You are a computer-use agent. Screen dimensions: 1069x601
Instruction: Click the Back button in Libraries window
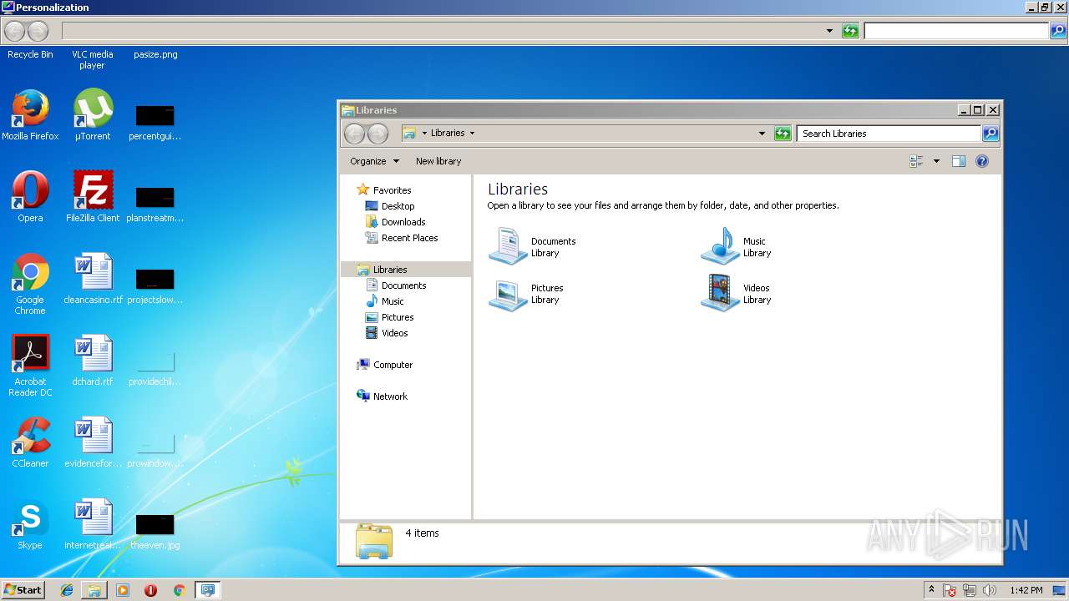tap(354, 134)
